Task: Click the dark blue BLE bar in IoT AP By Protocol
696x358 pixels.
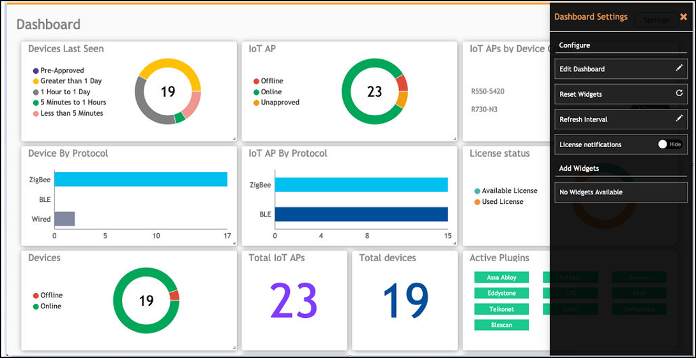Action: pyautogui.click(x=361, y=214)
